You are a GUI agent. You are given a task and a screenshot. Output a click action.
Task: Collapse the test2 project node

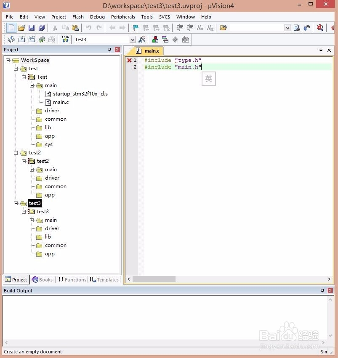(x=16, y=153)
